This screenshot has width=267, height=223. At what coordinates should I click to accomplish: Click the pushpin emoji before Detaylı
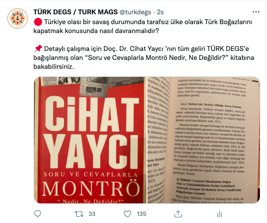coord(38,49)
